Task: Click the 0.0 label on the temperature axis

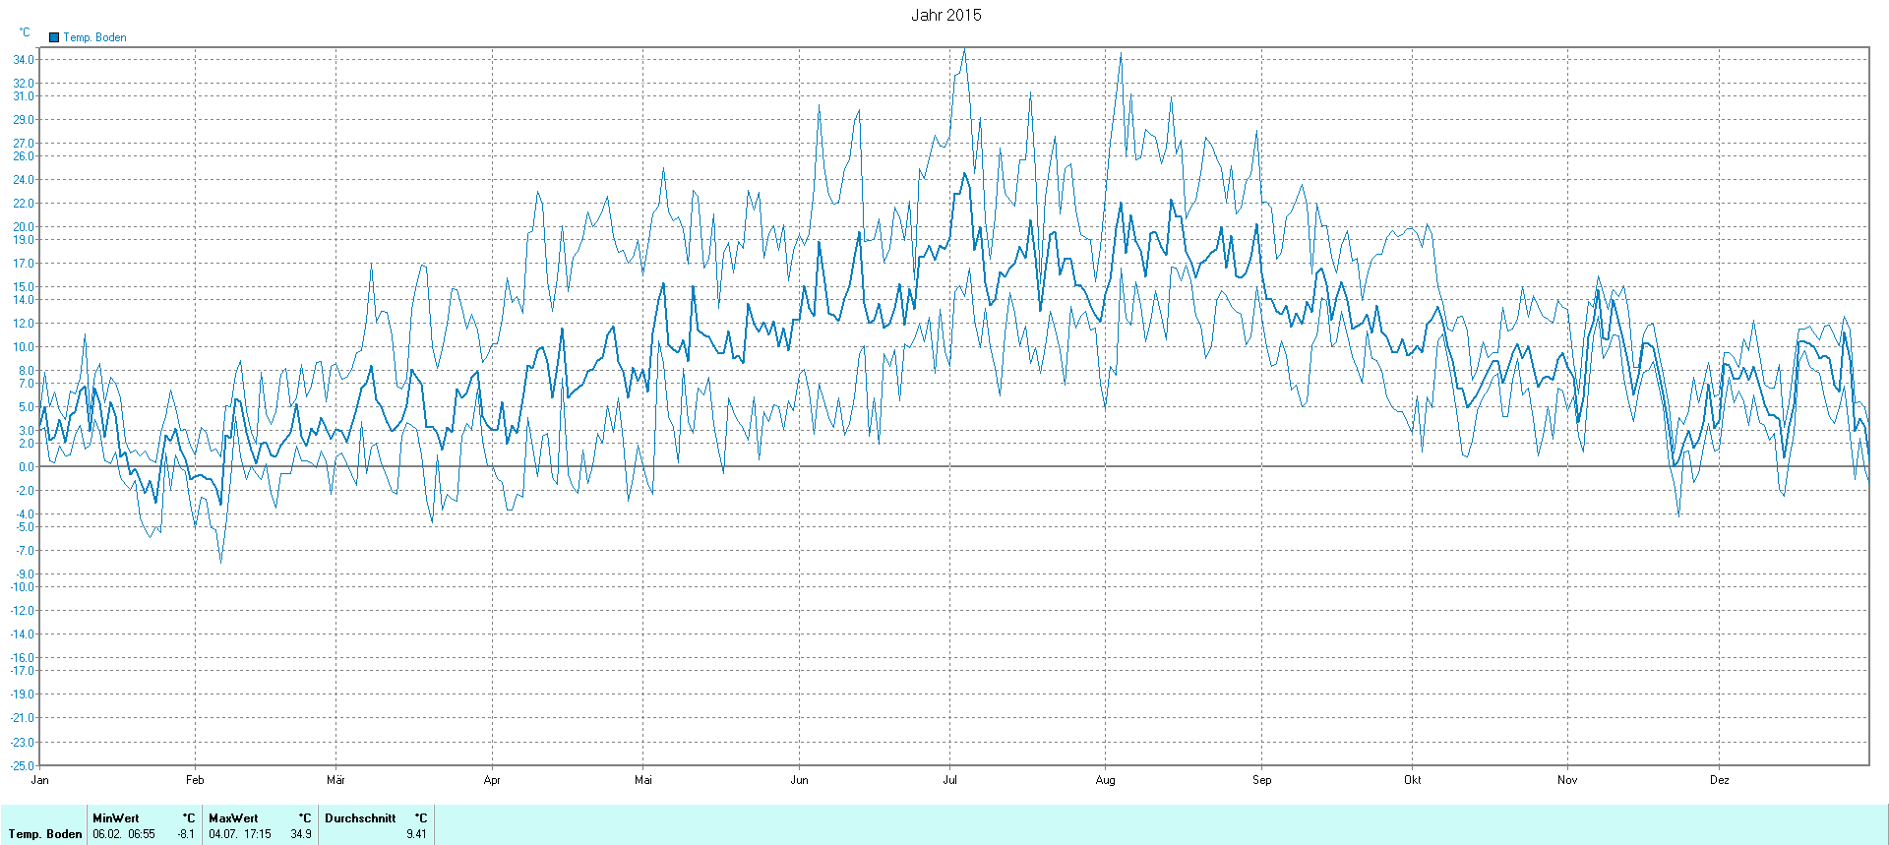Action: pyautogui.click(x=26, y=467)
